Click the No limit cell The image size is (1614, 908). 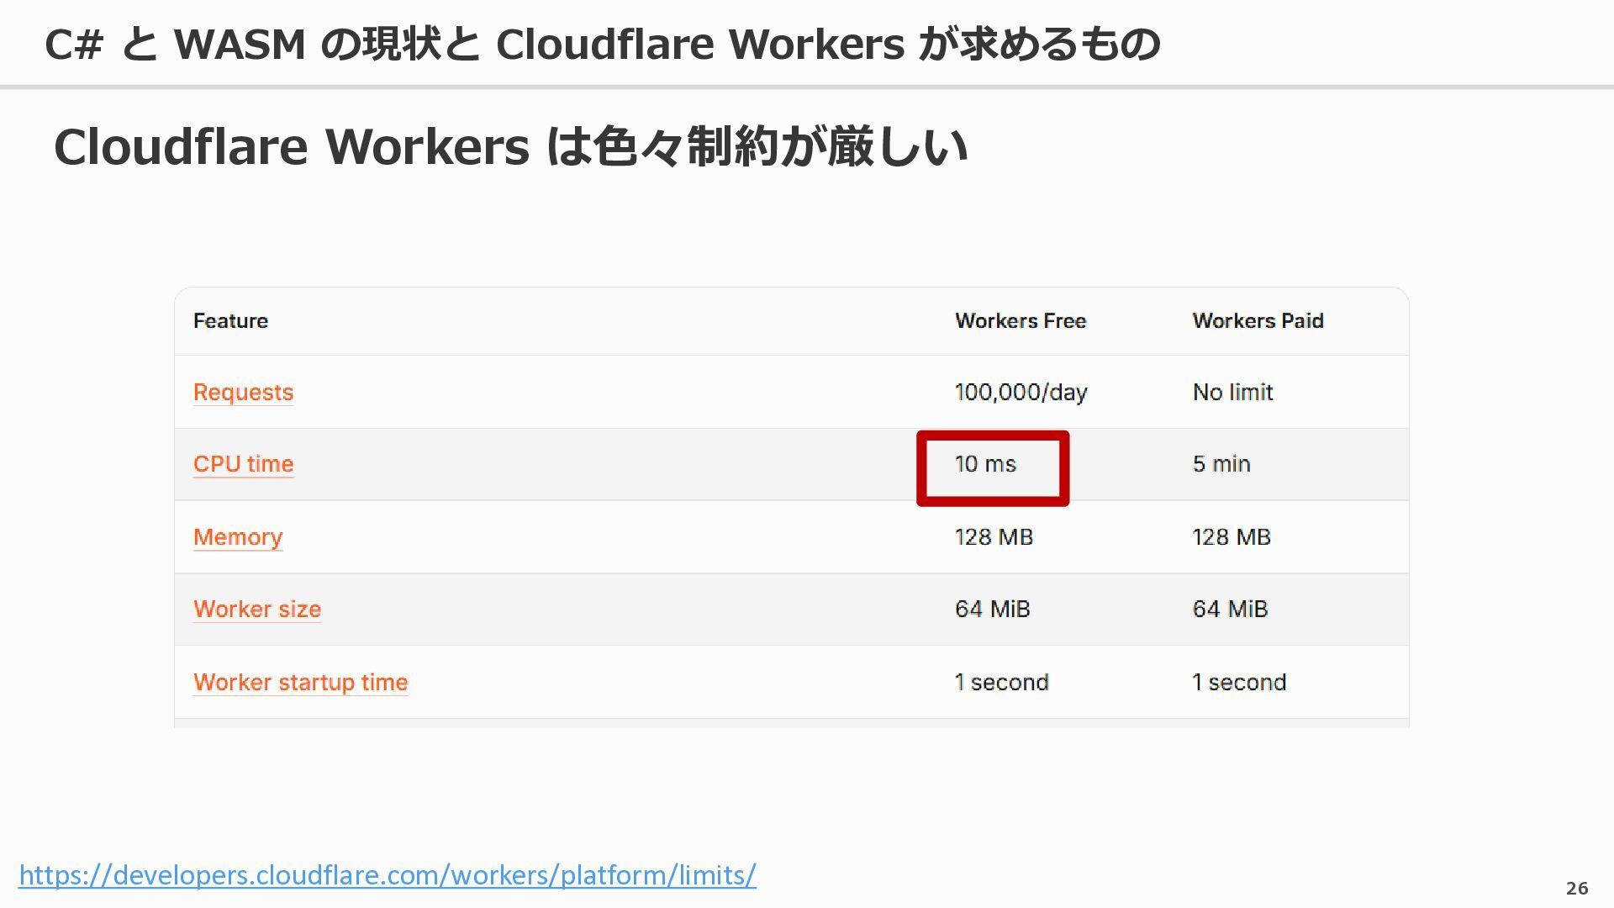point(1232,393)
